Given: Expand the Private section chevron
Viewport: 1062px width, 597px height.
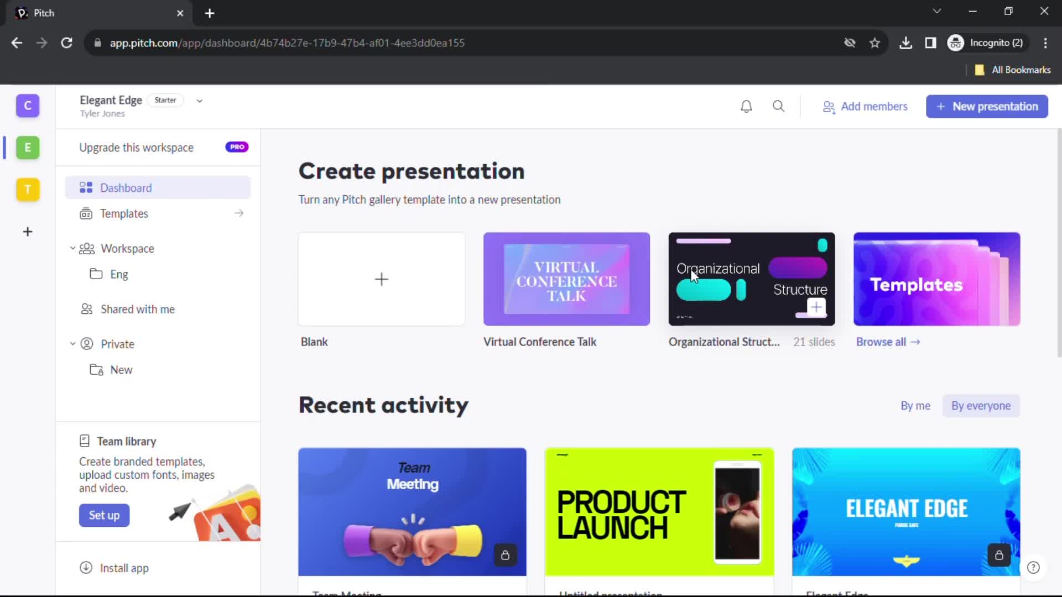Looking at the screenshot, I should coord(72,343).
